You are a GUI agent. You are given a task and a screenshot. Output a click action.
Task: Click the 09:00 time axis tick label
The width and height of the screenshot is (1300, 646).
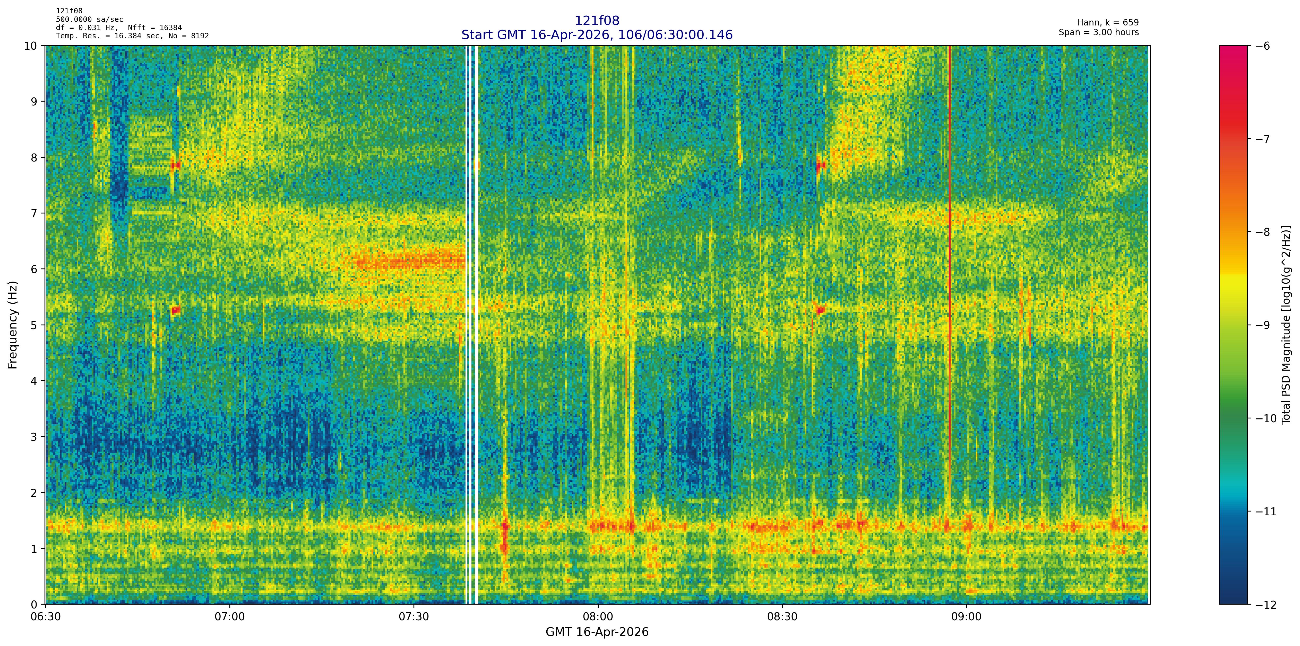click(x=966, y=617)
